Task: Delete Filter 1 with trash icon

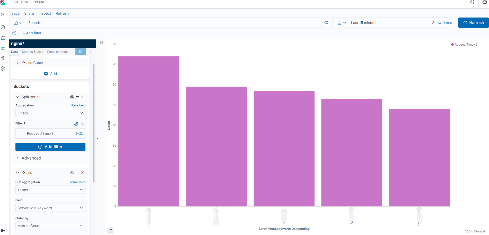Action: point(82,124)
